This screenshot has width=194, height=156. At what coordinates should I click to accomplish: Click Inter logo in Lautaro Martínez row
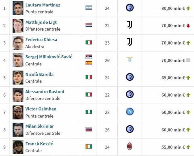pos(130,8)
